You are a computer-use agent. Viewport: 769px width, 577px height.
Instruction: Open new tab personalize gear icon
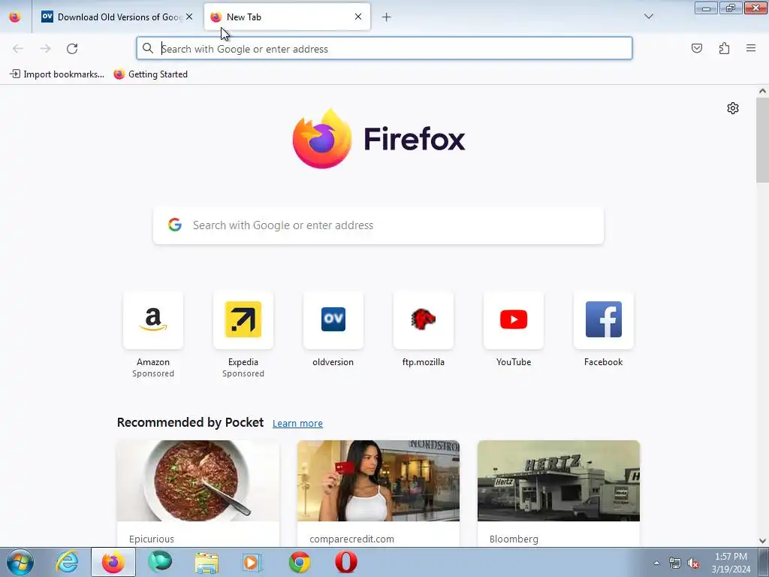[733, 108]
